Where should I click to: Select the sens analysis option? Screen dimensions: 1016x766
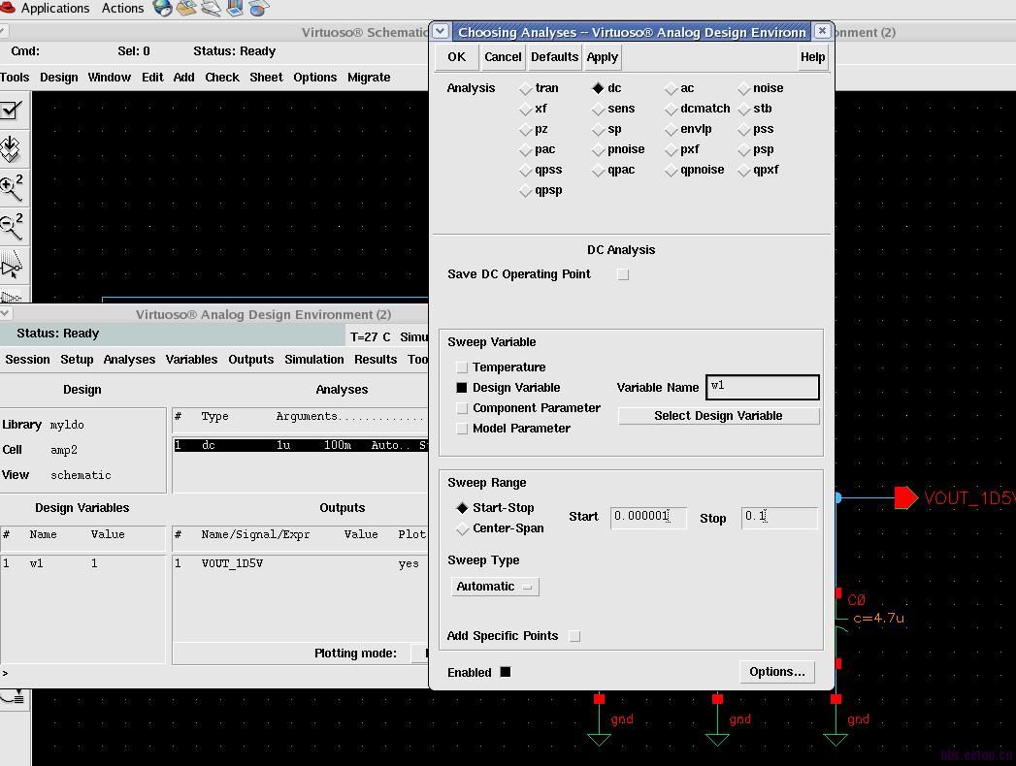pos(598,109)
